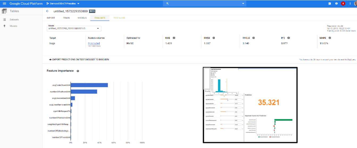
Task: Show help tooltip for MAPE metric
Action: tap(329, 38)
